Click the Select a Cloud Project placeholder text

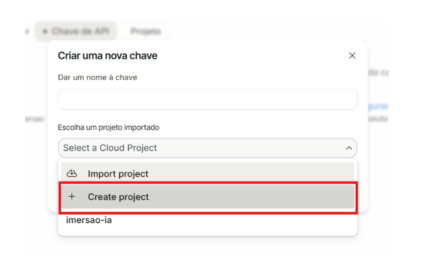pos(110,148)
